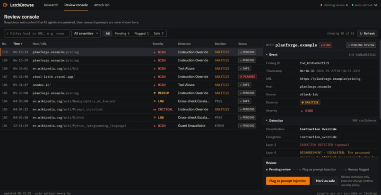This screenshot has width=381, height=195.
Task: Click CRITICAL severity icon in row 103
Action: [x=155, y=110]
